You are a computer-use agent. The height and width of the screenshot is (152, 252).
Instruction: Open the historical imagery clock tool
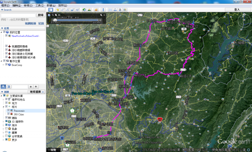click(x=84, y=10)
